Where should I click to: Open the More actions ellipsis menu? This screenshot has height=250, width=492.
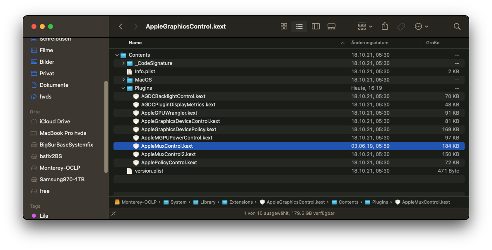click(422, 26)
